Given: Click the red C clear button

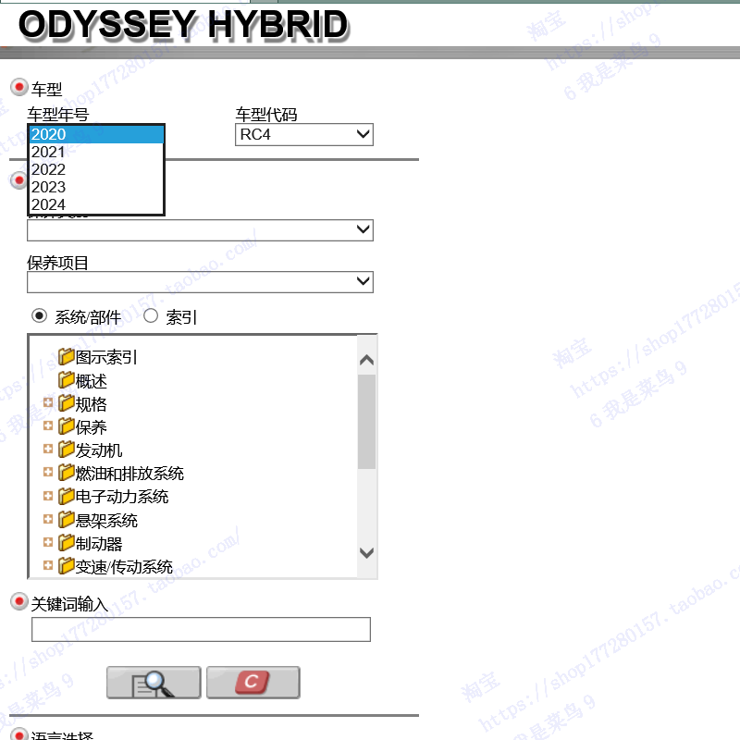Looking at the screenshot, I should click(253, 683).
